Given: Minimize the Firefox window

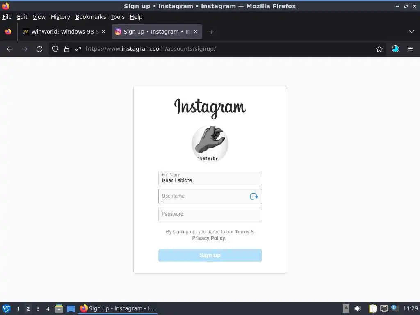Looking at the screenshot, I should (397, 6).
